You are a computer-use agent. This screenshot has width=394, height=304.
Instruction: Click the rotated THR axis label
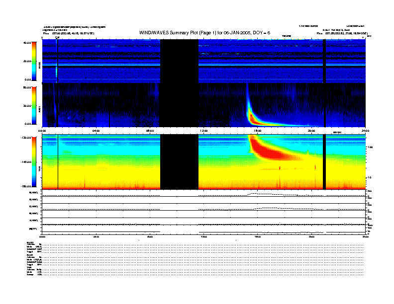[x=39, y=169]
